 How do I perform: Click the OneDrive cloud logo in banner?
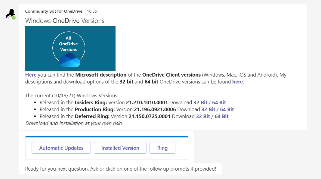(70, 60)
